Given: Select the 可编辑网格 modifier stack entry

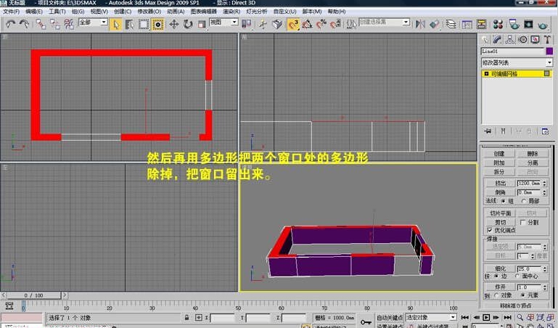Looking at the screenshot, I should 517,73.
